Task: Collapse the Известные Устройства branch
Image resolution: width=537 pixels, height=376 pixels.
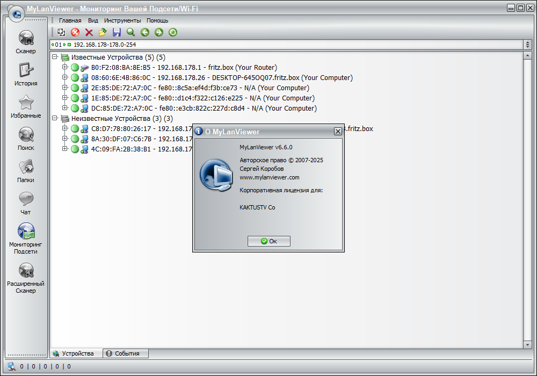Action: 54,57
